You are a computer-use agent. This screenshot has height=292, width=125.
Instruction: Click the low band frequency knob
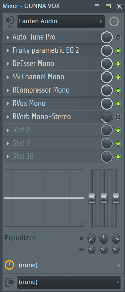click(x=92, y=239)
